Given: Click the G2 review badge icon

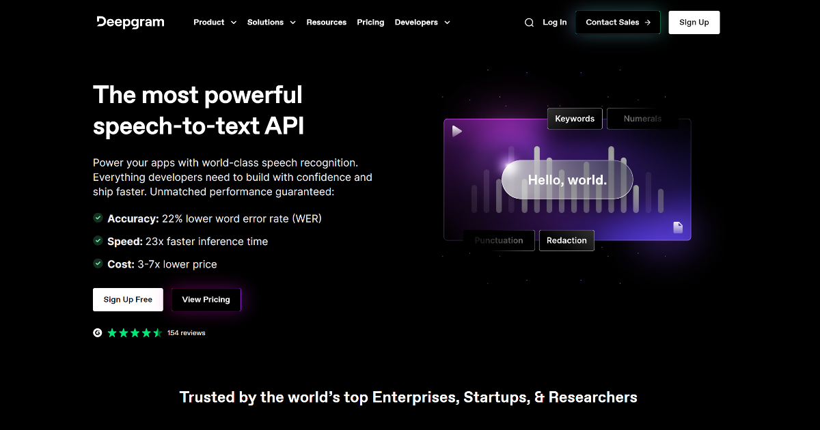Looking at the screenshot, I should tap(97, 332).
